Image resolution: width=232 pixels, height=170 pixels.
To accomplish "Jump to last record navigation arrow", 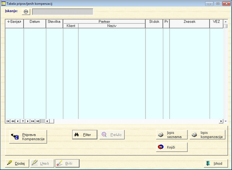I will 38,121.
